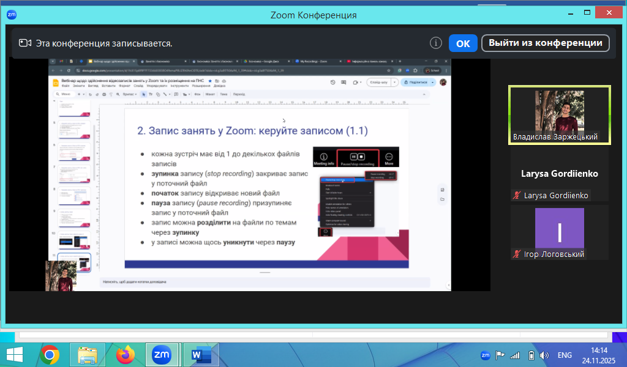The image size is (627, 367).
Task: Click the info icon in recording banner
Action: coord(436,43)
